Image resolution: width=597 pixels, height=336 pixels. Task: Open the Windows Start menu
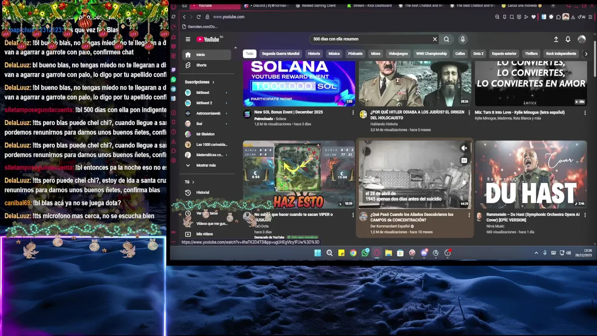(x=318, y=253)
